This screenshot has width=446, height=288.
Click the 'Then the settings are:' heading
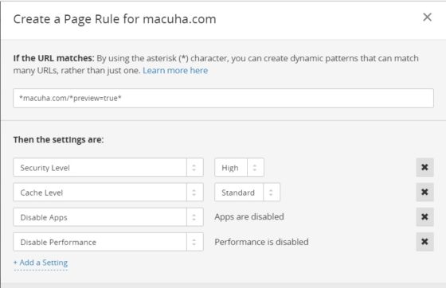(x=59, y=140)
